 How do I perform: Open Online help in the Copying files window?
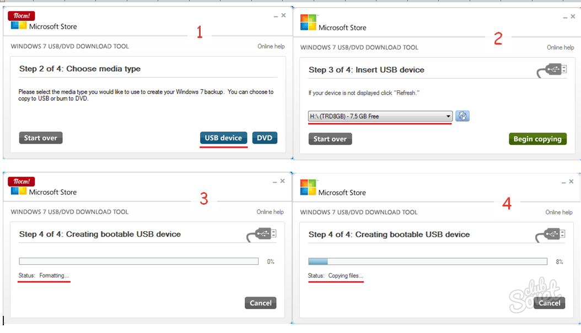point(559,212)
